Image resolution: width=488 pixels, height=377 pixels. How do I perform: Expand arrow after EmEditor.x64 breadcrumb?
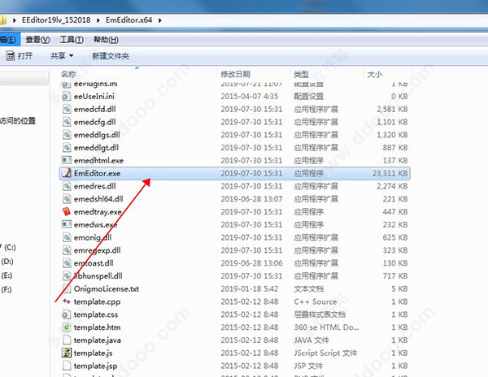coord(160,20)
